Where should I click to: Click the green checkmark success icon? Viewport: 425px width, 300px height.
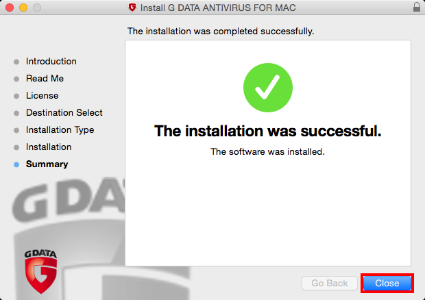point(268,88)
